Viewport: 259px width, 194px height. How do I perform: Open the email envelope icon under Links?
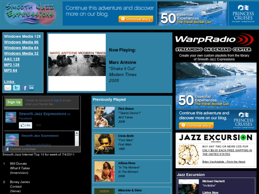click(x=8, y=88)
